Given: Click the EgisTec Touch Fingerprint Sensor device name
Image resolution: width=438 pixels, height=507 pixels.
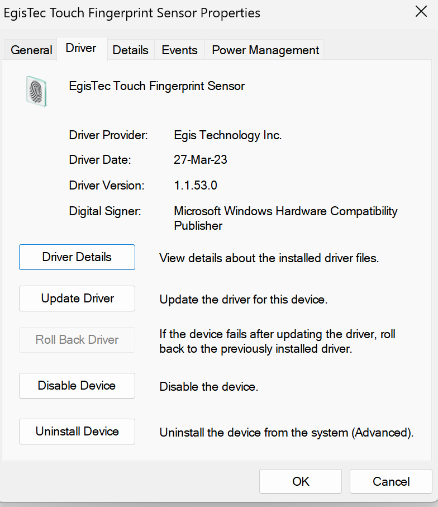Looking at the screenshot, I should [157, 86].
